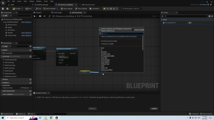Screen dimensions: 214x120
Task: Compile the blueprint
Action: coord(16,9)
